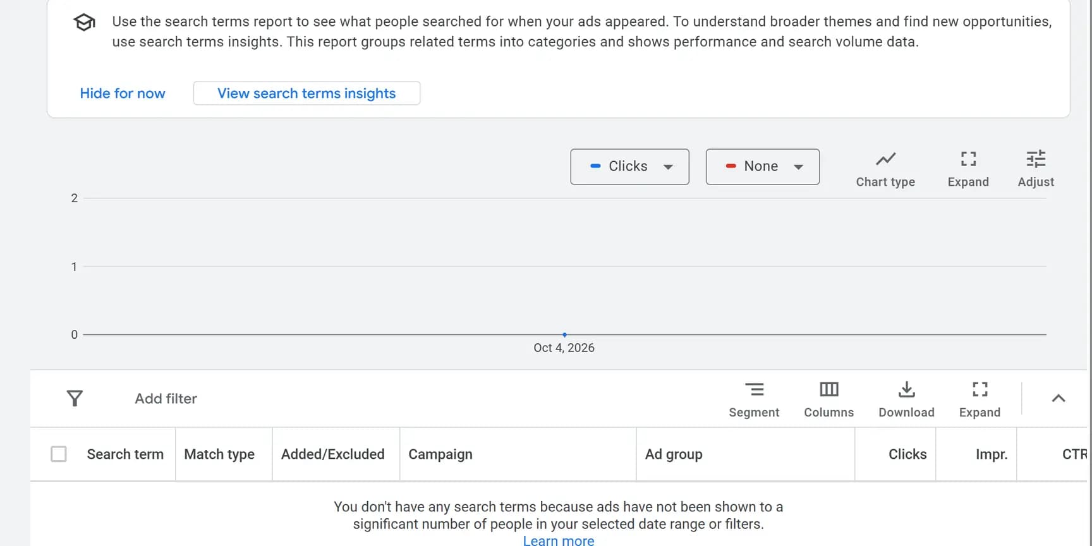Click the Oct 4, 2026 axis label
Screen dimensions: 1092x546
(x=564, y=348)
